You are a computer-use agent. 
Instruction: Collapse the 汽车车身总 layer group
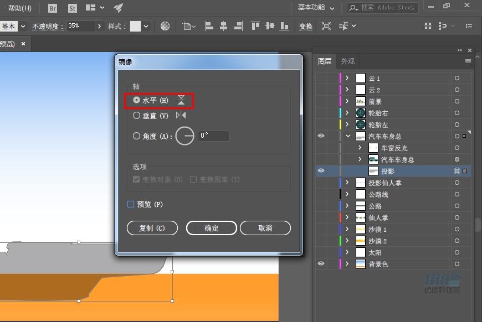(x=348, y=136)
